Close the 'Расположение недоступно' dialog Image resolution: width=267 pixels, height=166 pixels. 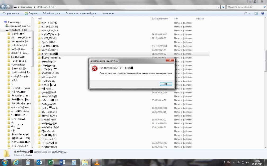[170, 60]
